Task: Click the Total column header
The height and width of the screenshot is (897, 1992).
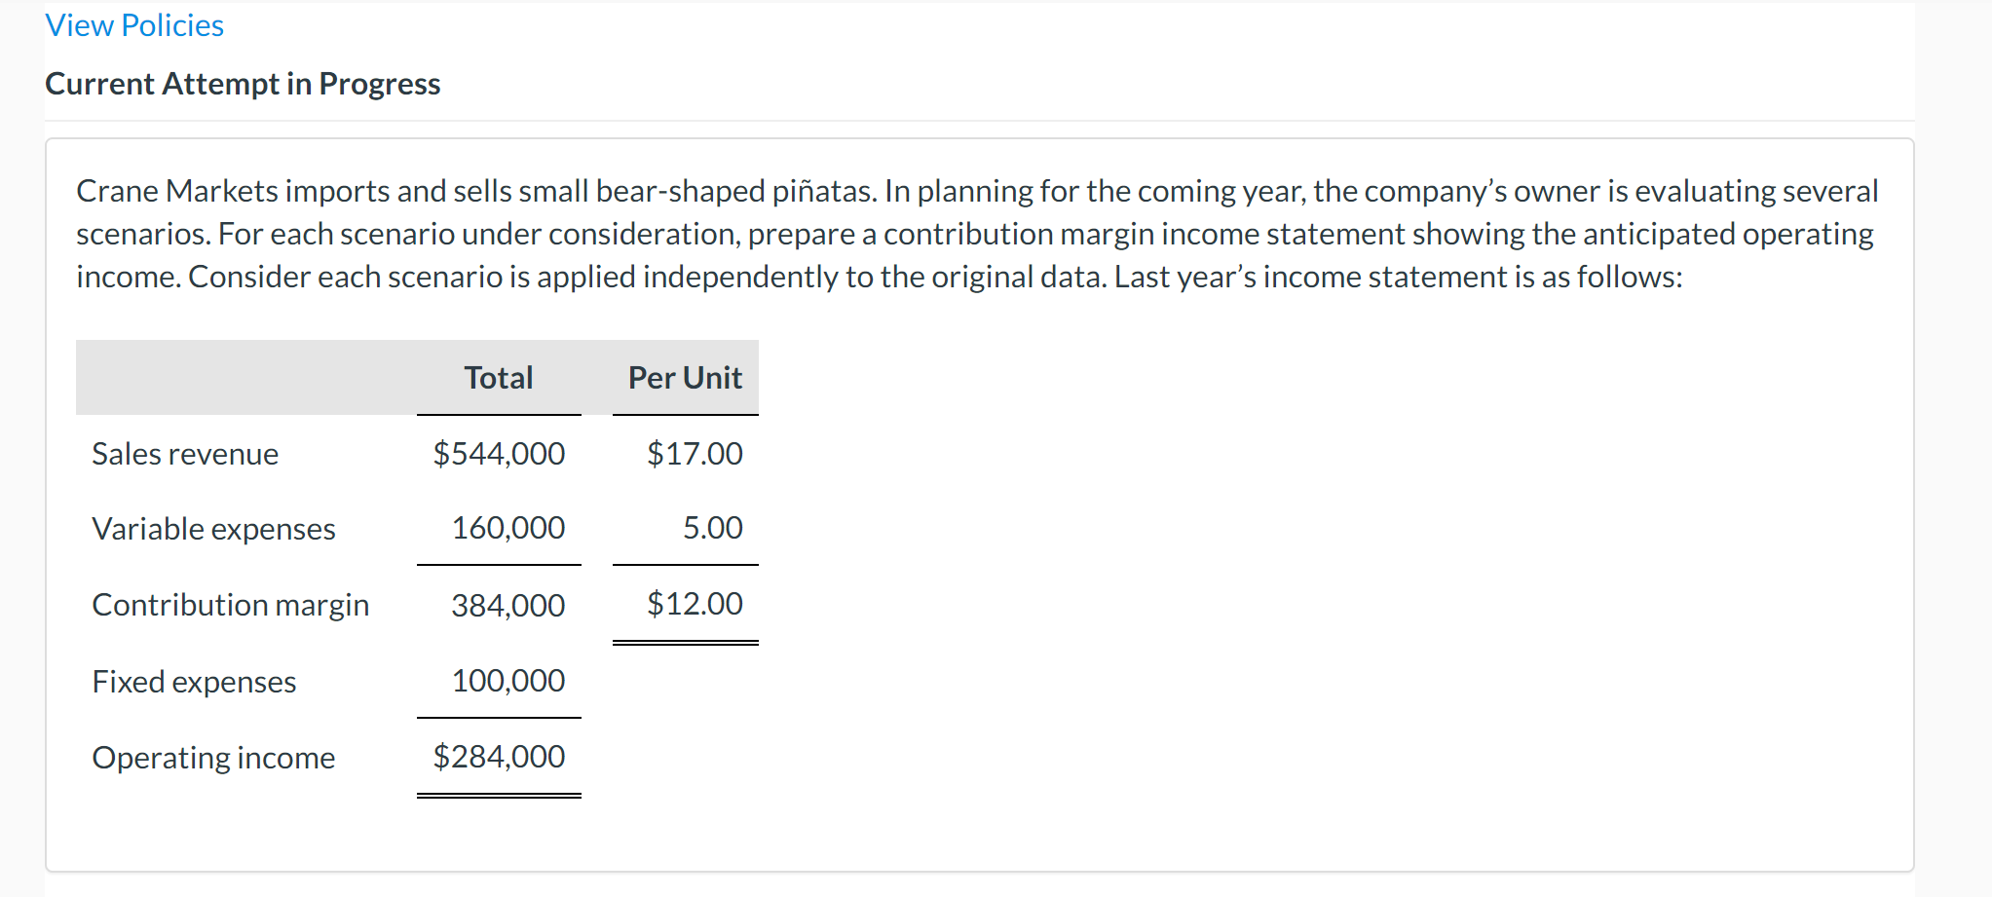Action: click(x=498, y=378)
